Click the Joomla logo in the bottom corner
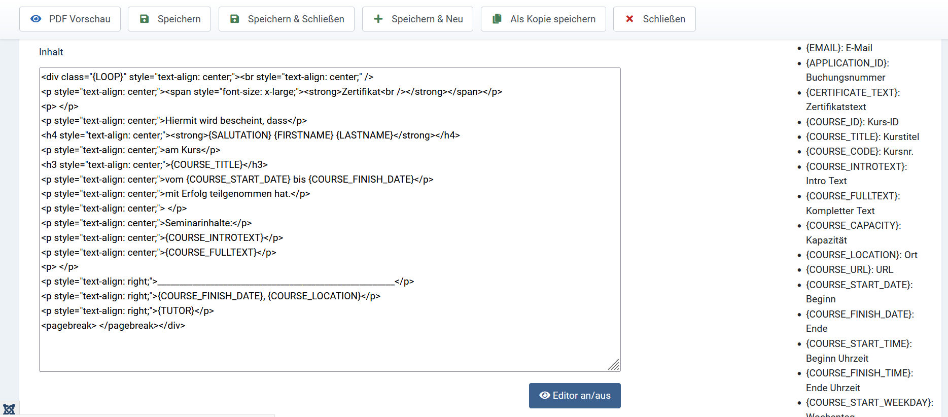This screenshot has width=948, height=417. pos(10,408)
